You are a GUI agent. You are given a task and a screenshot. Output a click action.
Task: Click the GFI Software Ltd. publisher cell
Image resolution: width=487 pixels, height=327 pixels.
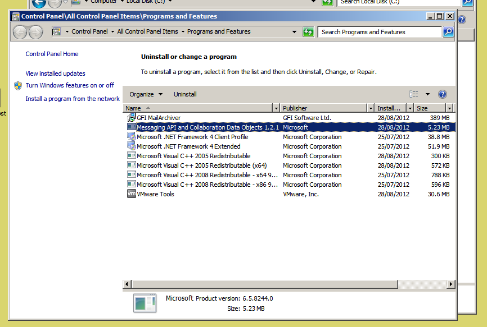coord(307,118)
